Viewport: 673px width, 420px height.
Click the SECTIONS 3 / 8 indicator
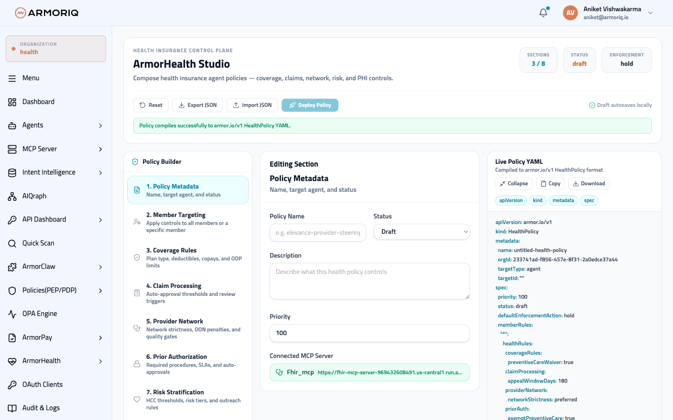click(538, 60)
